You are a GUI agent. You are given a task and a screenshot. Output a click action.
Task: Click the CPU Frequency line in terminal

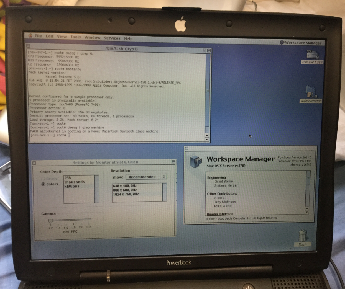click(x=53, y=57)
